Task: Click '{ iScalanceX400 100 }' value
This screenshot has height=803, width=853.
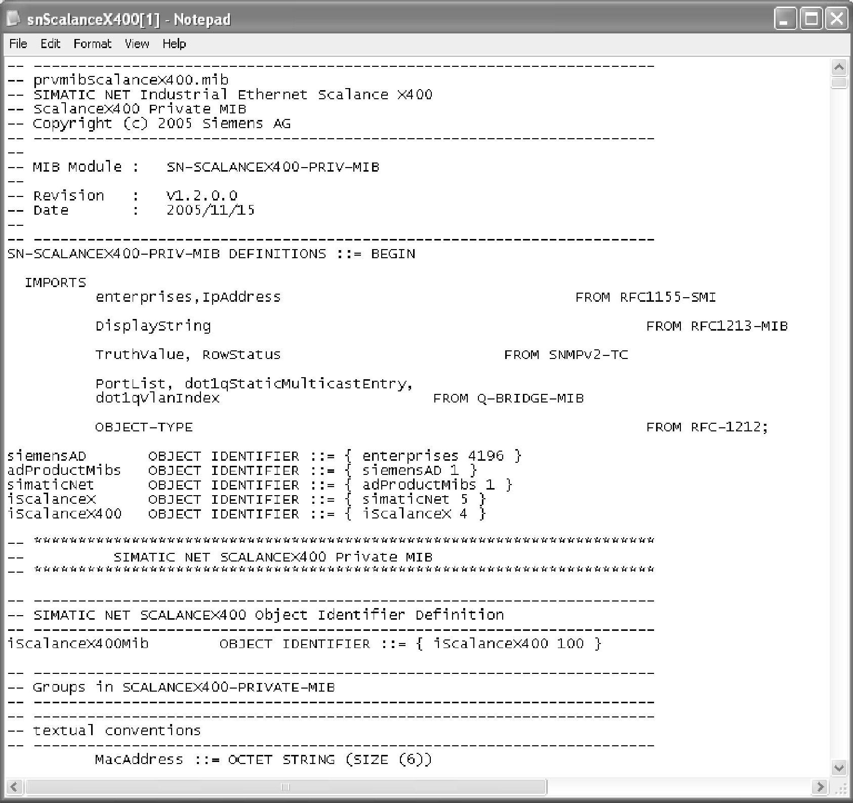Action: (x=509, y=644)
